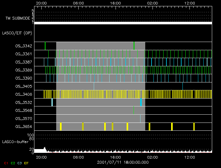Select the cyan marker in OS_3405 row

click(x=182, y=86)
